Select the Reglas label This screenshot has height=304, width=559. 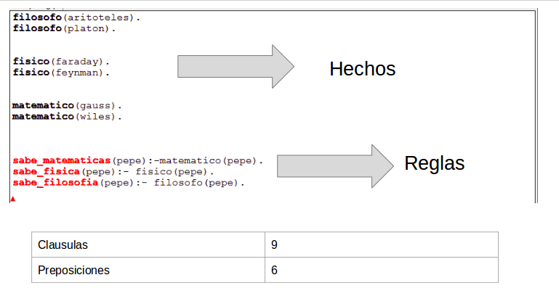(434, 163)
